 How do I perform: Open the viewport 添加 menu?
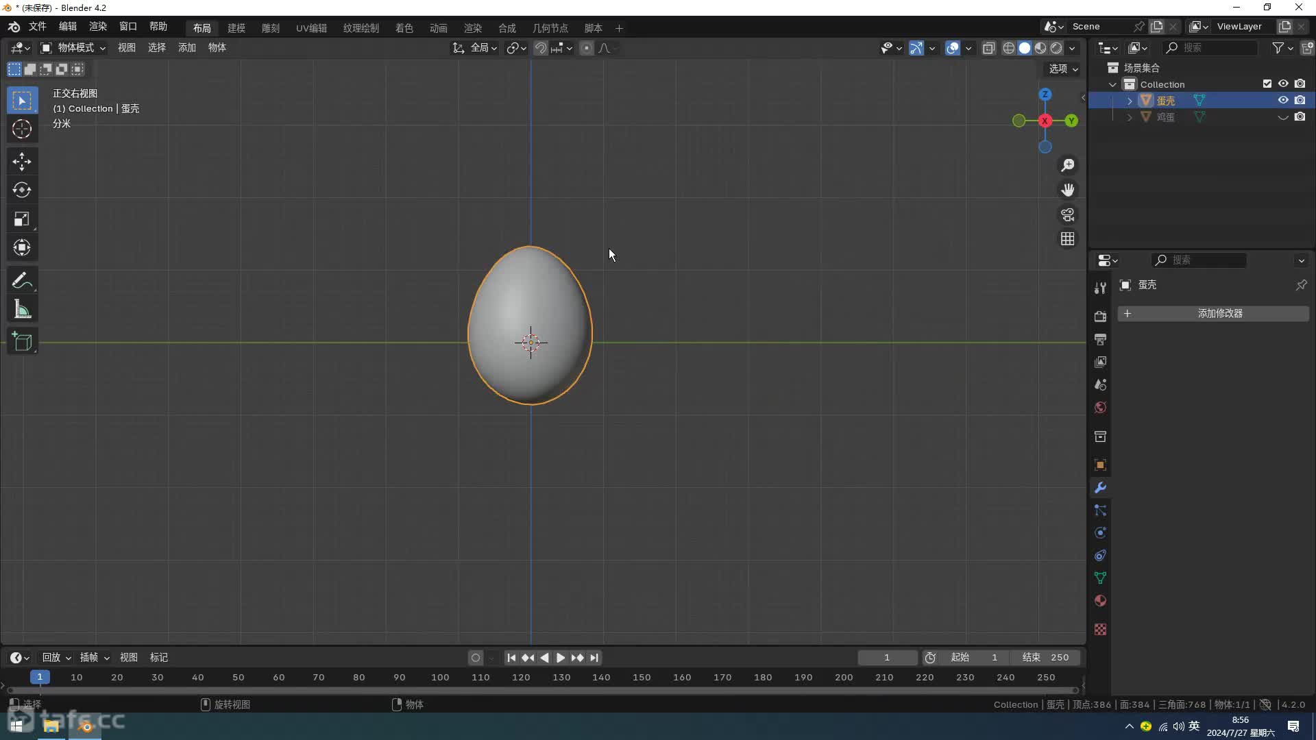187,48
